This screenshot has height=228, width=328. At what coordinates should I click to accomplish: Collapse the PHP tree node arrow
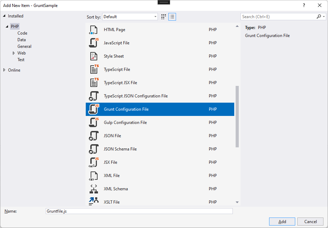[7, 27]
